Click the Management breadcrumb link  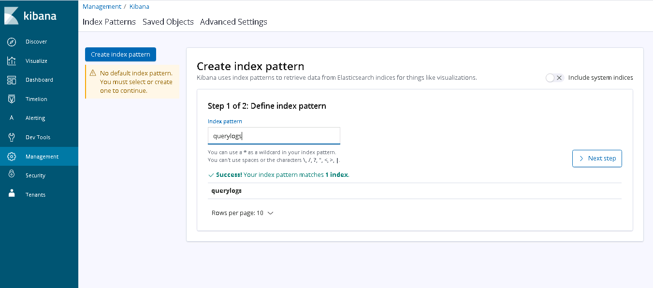pyautogui.click(x=102, y=7)
